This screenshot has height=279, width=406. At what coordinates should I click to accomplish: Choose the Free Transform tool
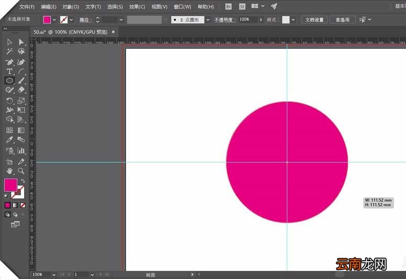(x=21, y=110)
